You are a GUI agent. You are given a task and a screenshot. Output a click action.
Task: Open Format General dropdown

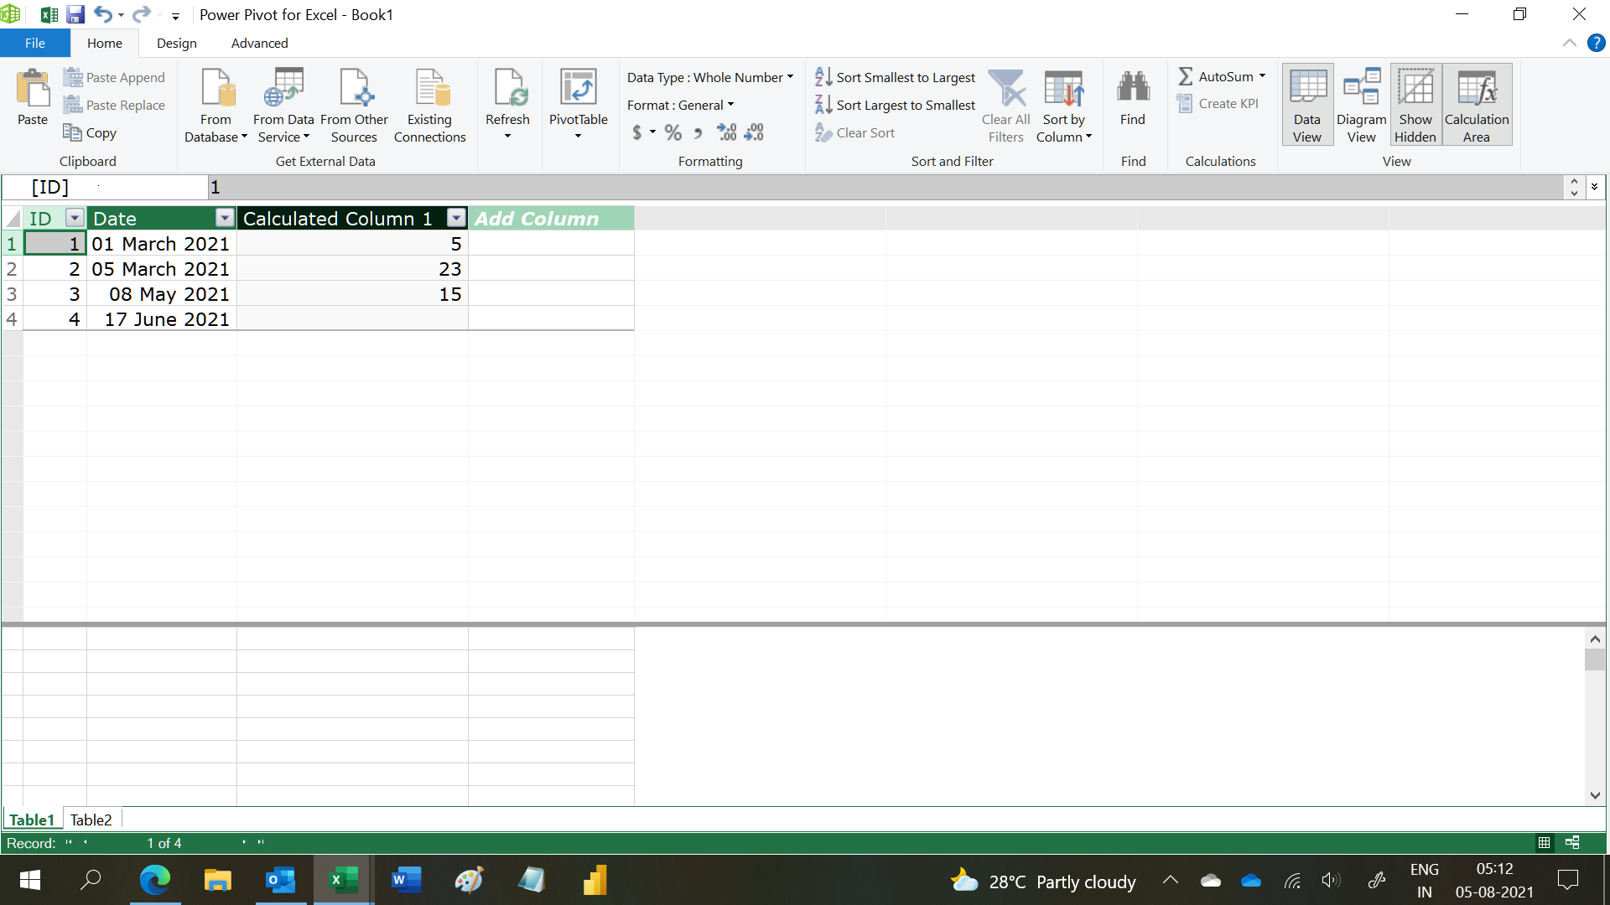coord(680,105)
